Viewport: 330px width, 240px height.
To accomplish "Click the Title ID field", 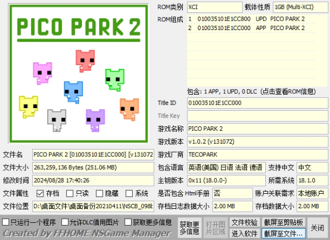I will point(258,103).
